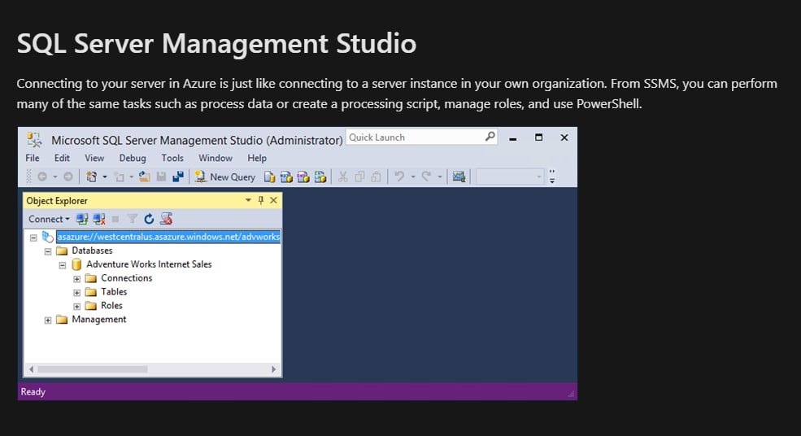801x436 pixels.
Task: Click the Analysis Services MDX Query icon
Action: point(286,177)
